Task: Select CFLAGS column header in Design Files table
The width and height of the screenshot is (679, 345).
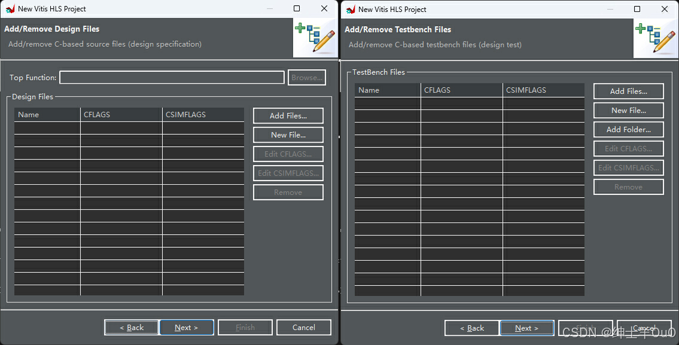Action: (x=121, y=115)
